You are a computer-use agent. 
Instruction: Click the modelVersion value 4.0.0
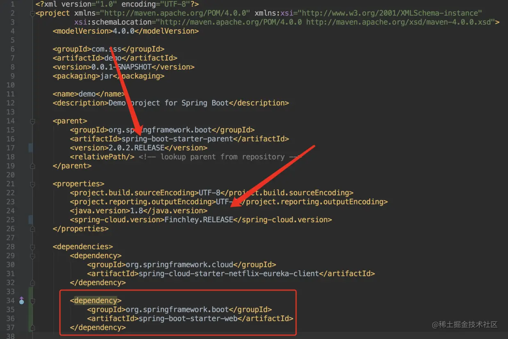124,31
